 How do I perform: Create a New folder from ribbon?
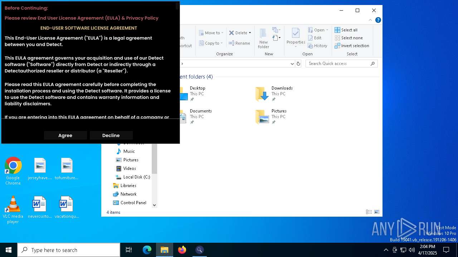[x=263, y=38]
